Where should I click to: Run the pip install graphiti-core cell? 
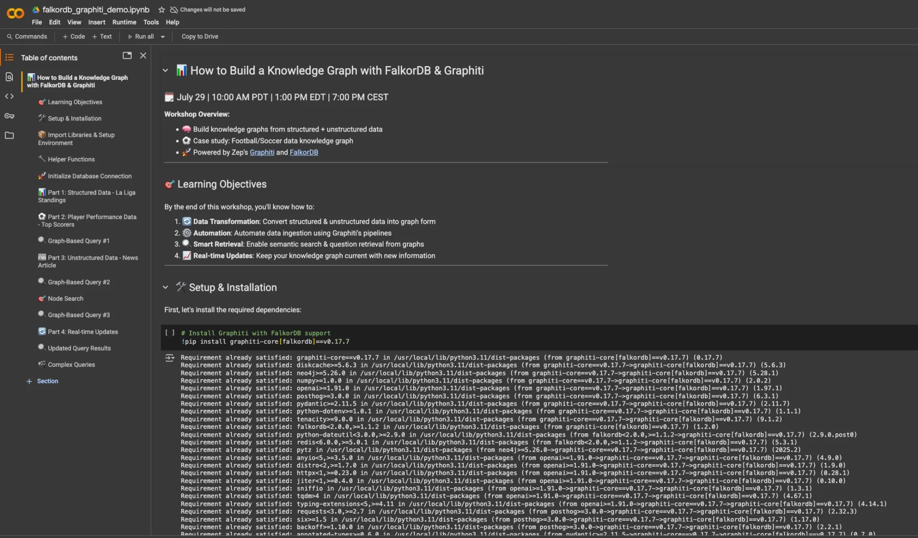pyautogui.click(x=170, y=333)
